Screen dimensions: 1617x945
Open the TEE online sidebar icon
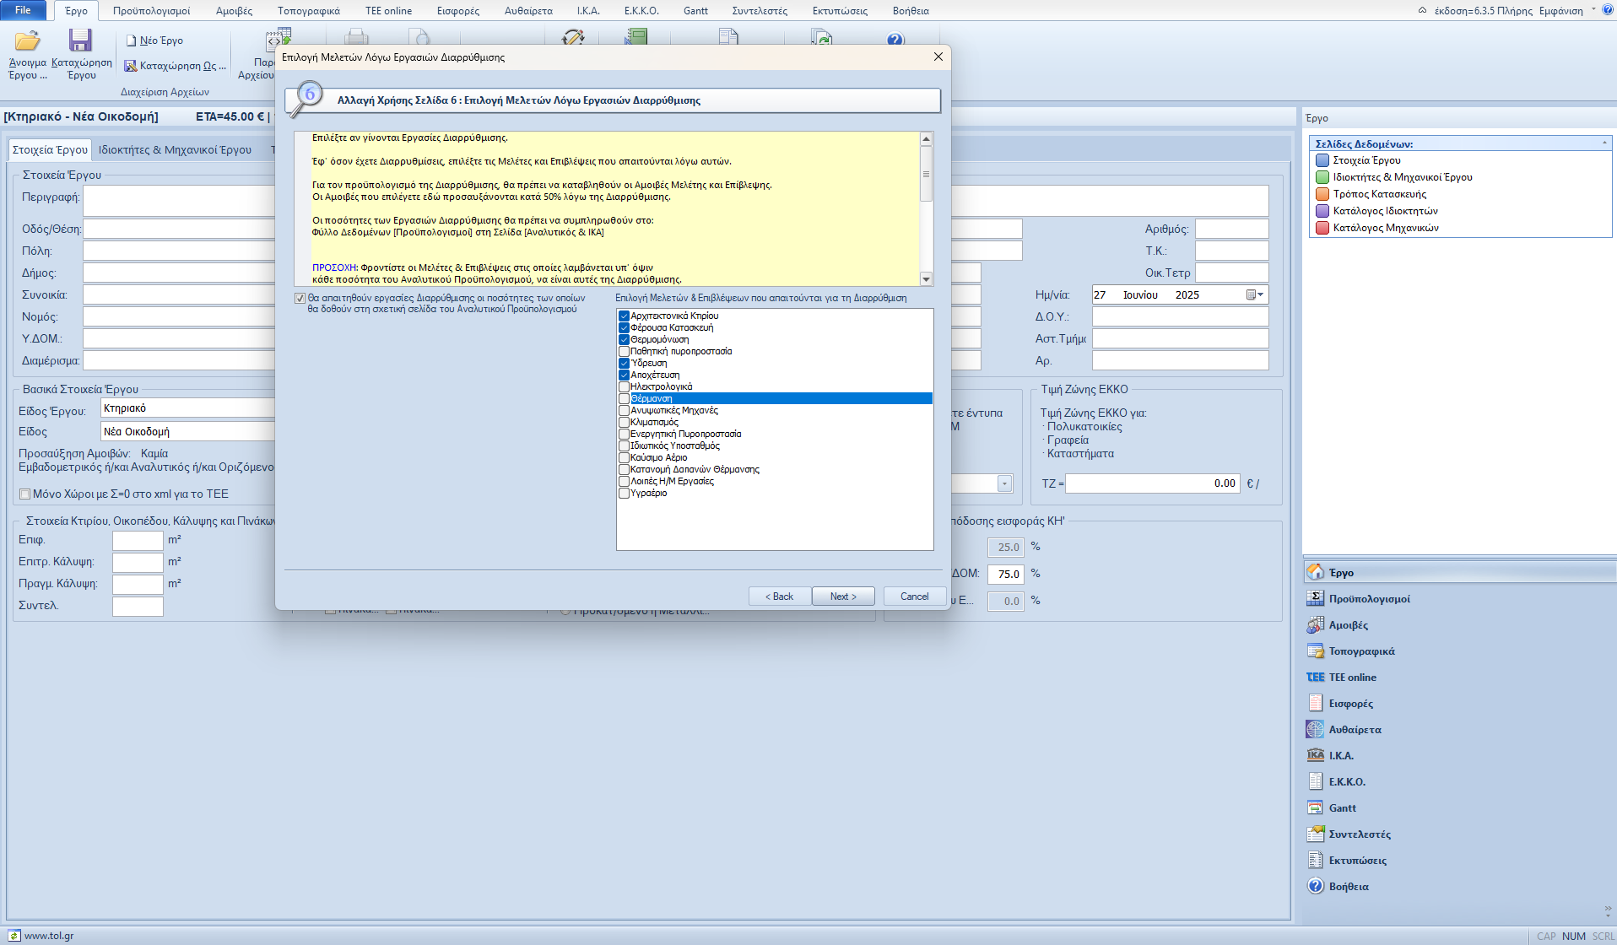coord(1315,677)
